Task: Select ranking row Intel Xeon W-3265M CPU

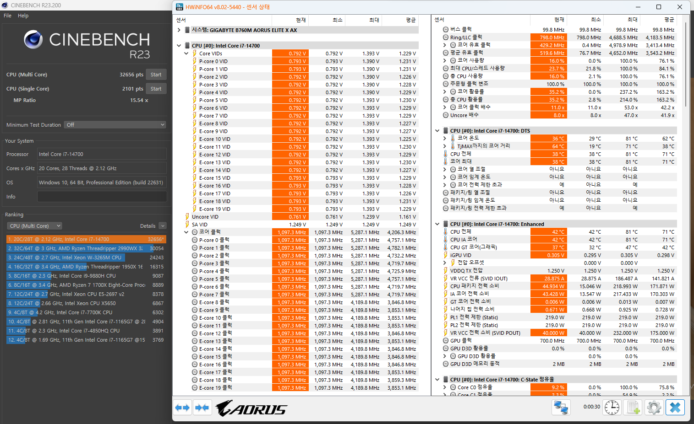Action: click(86, 258)
